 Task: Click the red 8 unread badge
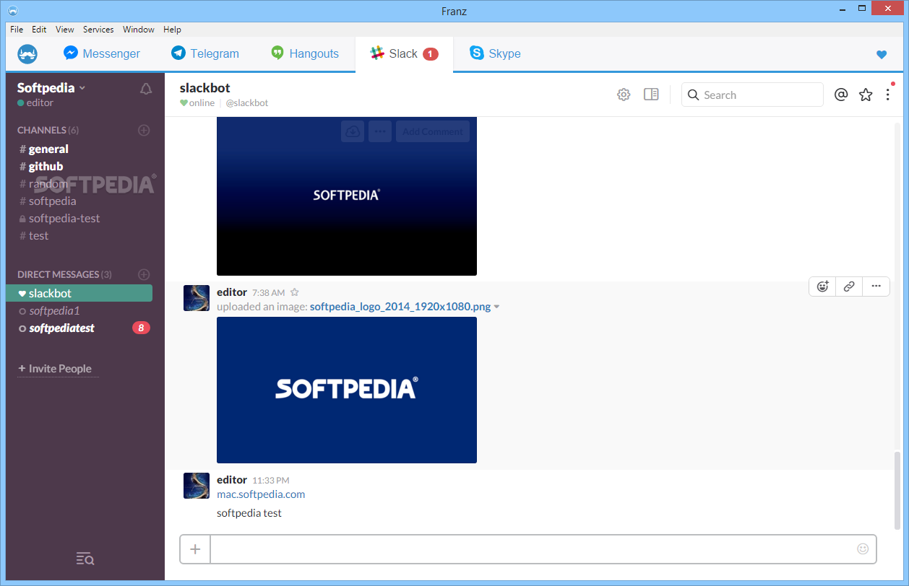(x=141, y=328)
